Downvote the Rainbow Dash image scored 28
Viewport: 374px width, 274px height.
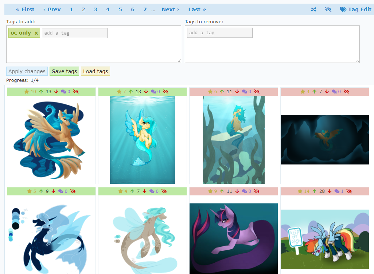tap(330, 191)
